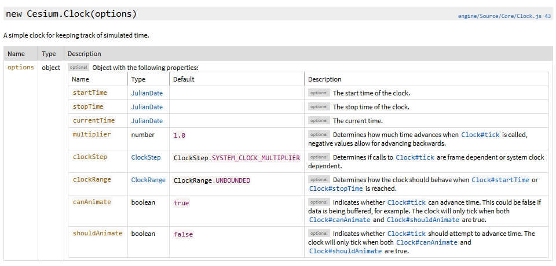Click the options parameter name
Screen dimensions: 556x266
coord(21,67)
